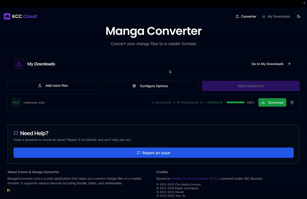Click the Need Help chat bubble icon
307x199 pixels.
[16, 133]
